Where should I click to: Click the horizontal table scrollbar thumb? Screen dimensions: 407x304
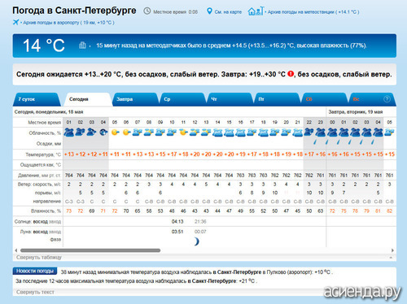coord(90,250)
